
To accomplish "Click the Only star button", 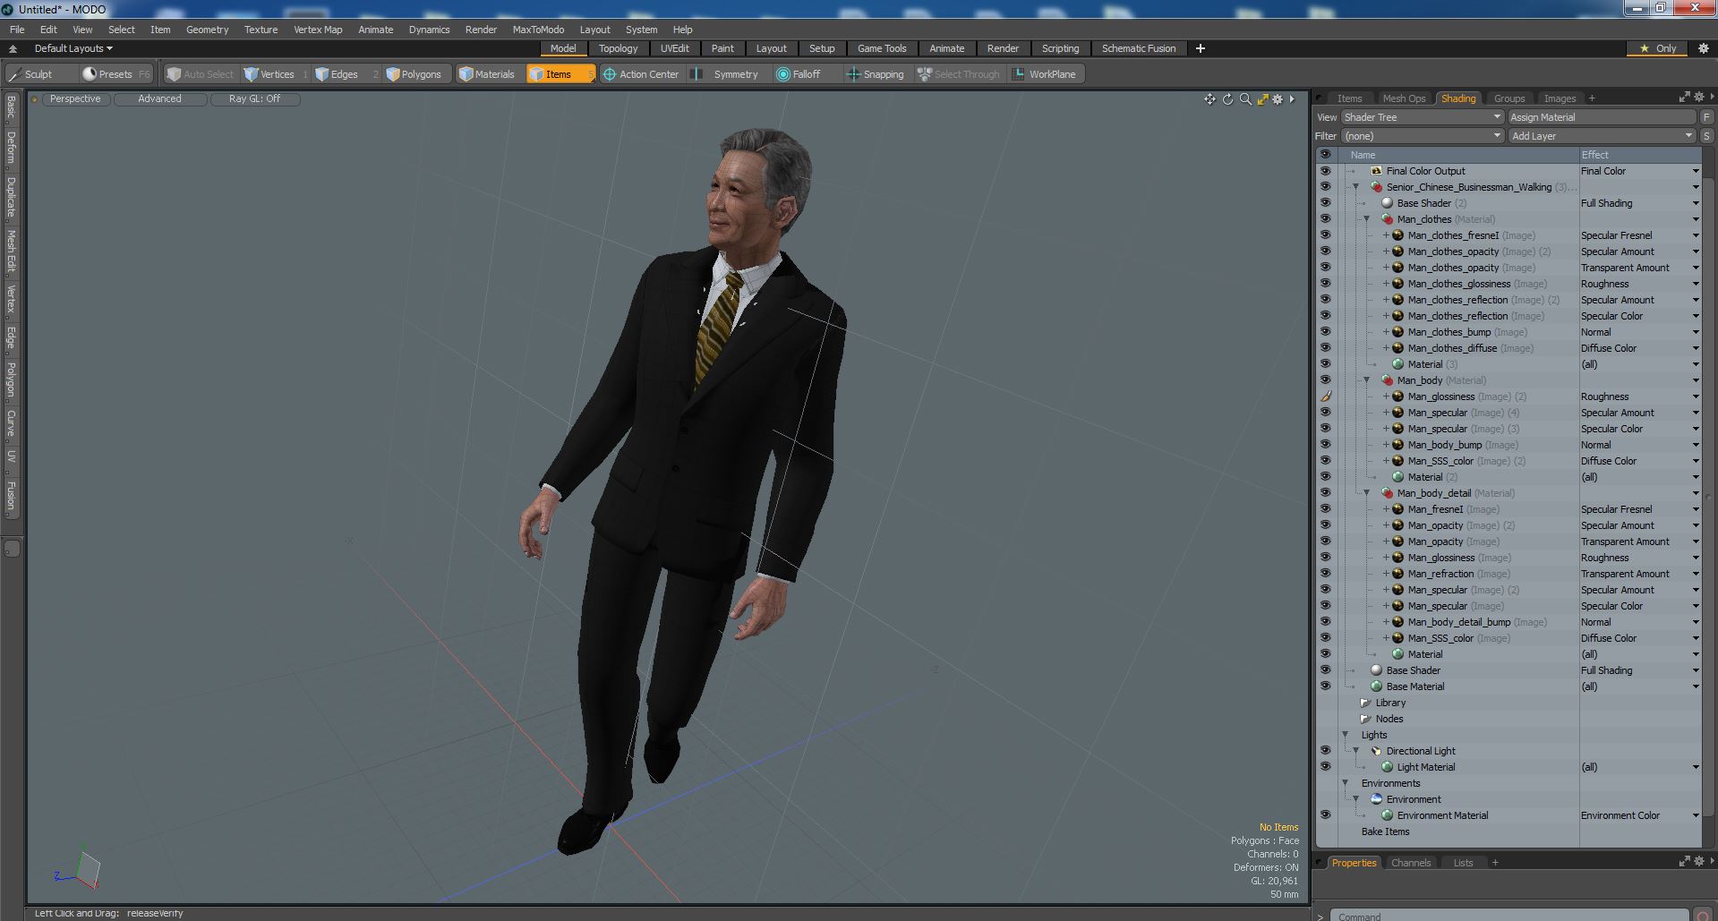I will 1658,48.
